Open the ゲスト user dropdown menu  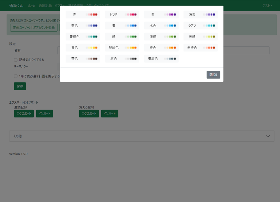point(267,6)
